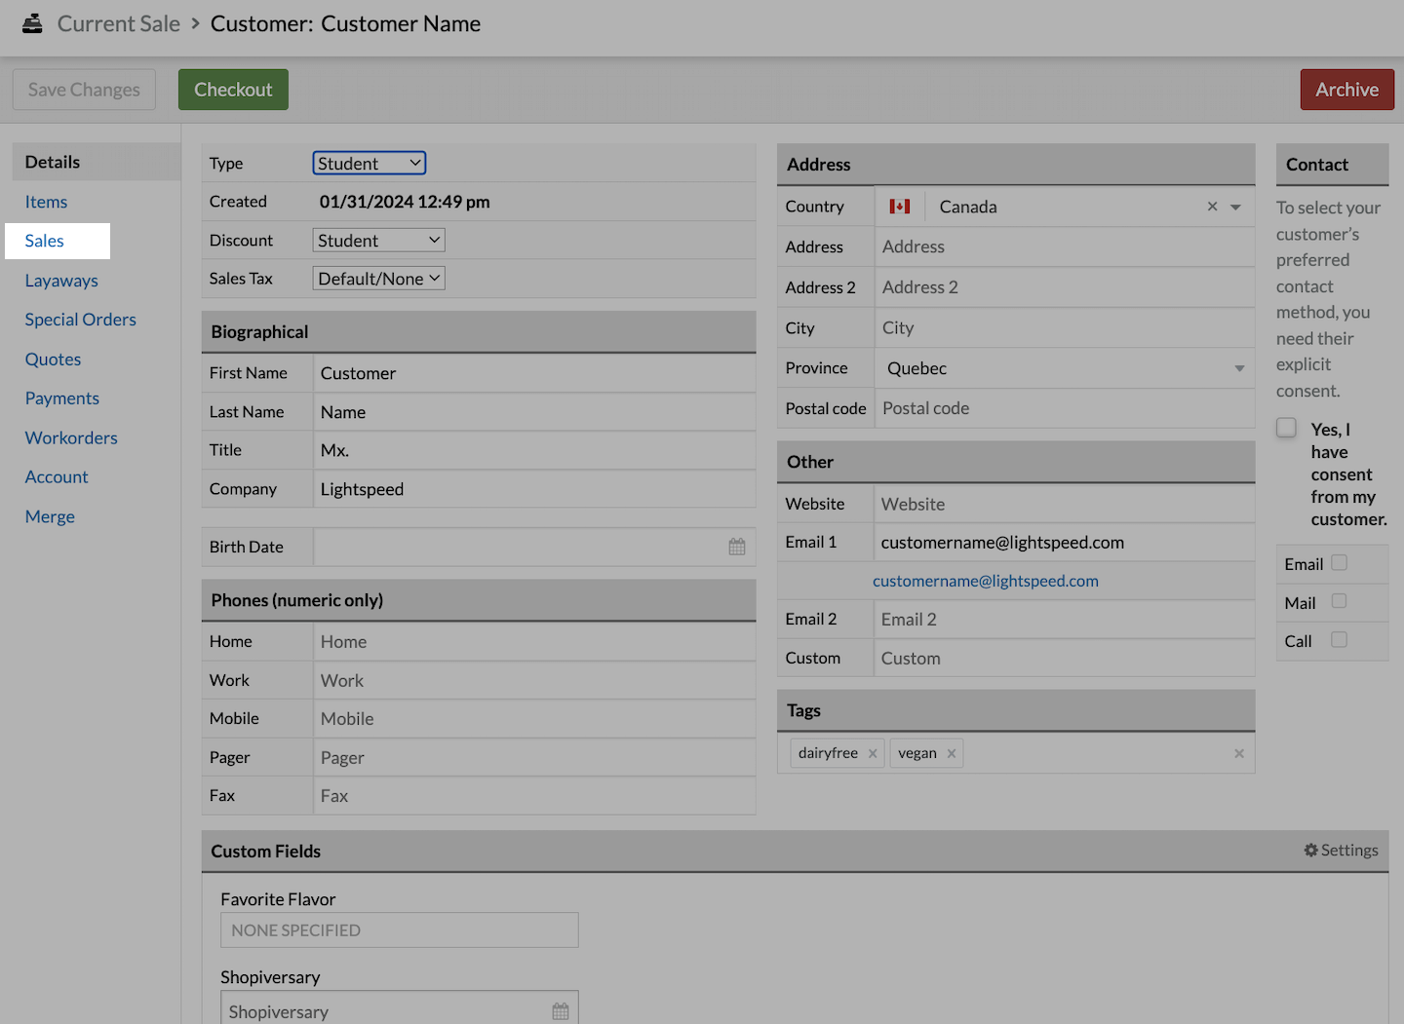This screenshot has height=1024, width=1404.
Task: Open the Province dropdown showing Quebec
Action: point(1064,368)
